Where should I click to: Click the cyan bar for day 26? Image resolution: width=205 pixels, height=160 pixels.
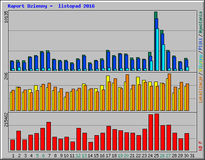163,58
